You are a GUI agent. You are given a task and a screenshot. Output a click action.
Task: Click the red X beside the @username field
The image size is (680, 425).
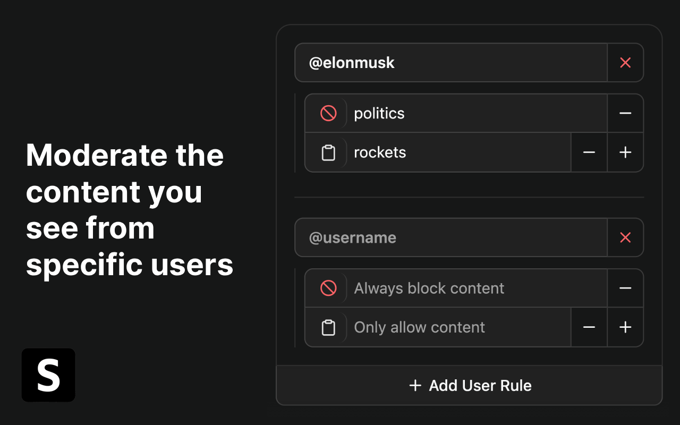tap(625, 237)
